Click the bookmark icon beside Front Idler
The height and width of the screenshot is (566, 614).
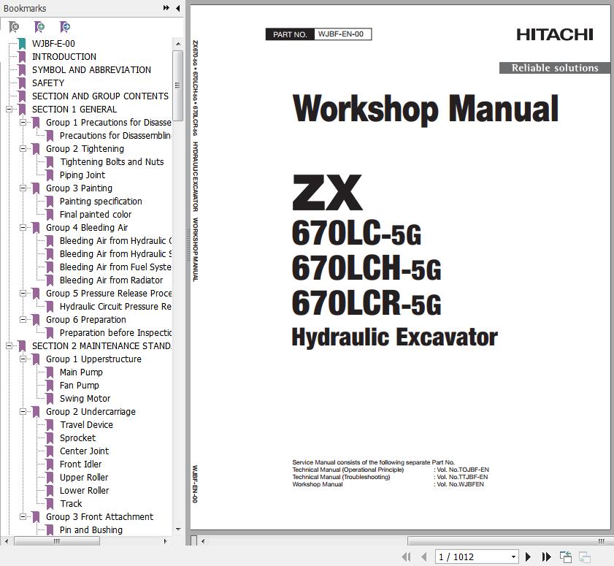coord(50,464)
